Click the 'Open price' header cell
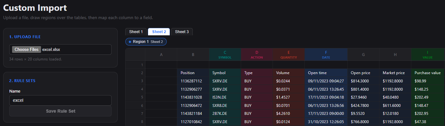Viewport: 445px width, 126px height. point(363,73)
